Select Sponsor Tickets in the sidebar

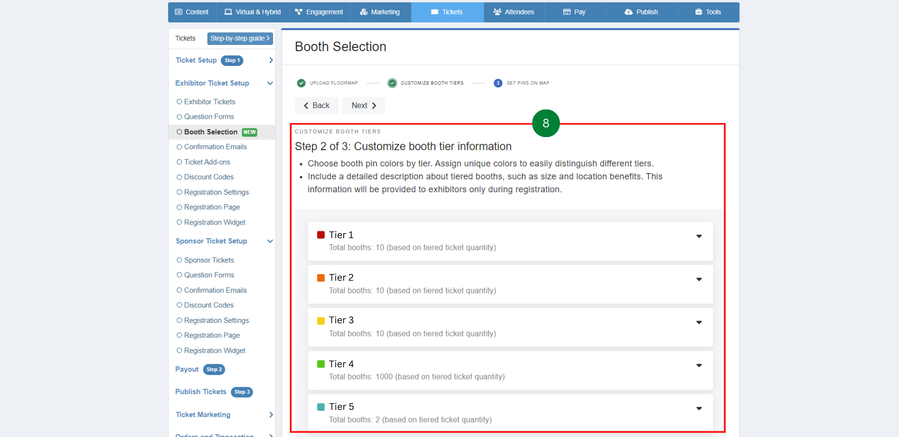coord(209,260)
